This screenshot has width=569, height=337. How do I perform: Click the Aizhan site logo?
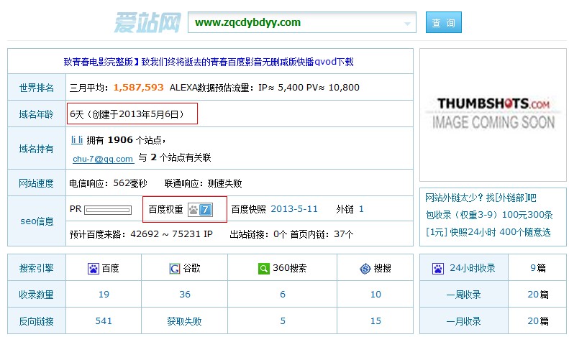pos(147,22)
